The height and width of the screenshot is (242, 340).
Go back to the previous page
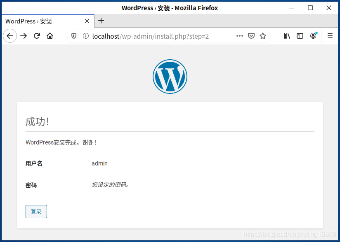[x=10, y=36]
